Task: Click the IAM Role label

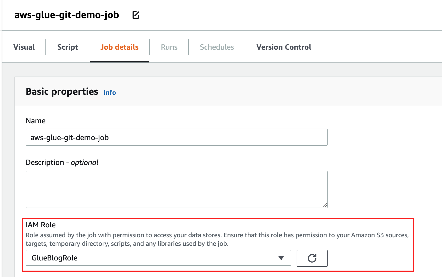Action: [41, 225]
